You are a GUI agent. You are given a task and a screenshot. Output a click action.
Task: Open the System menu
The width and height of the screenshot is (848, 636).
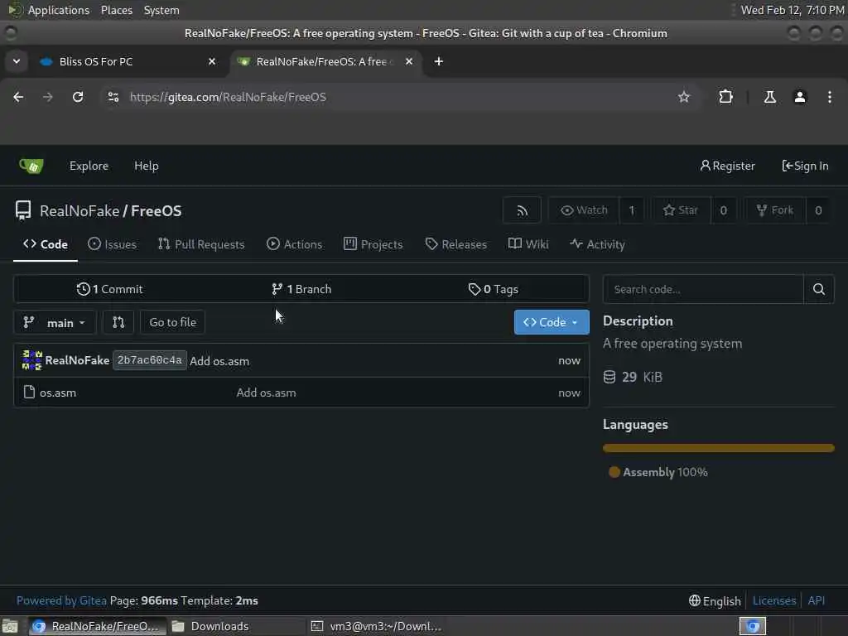tap(161, 10)
